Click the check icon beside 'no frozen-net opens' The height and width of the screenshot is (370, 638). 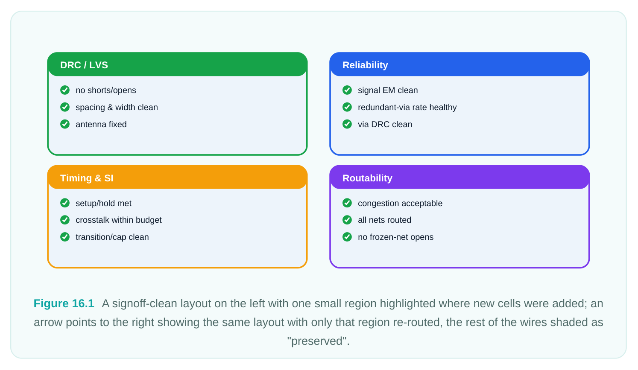pos(347,237)
